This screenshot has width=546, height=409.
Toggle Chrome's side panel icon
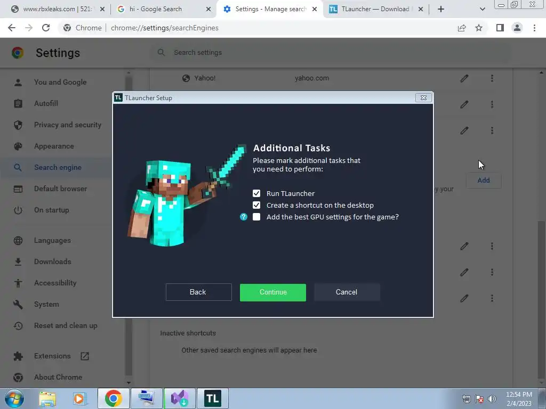point(500,28)
